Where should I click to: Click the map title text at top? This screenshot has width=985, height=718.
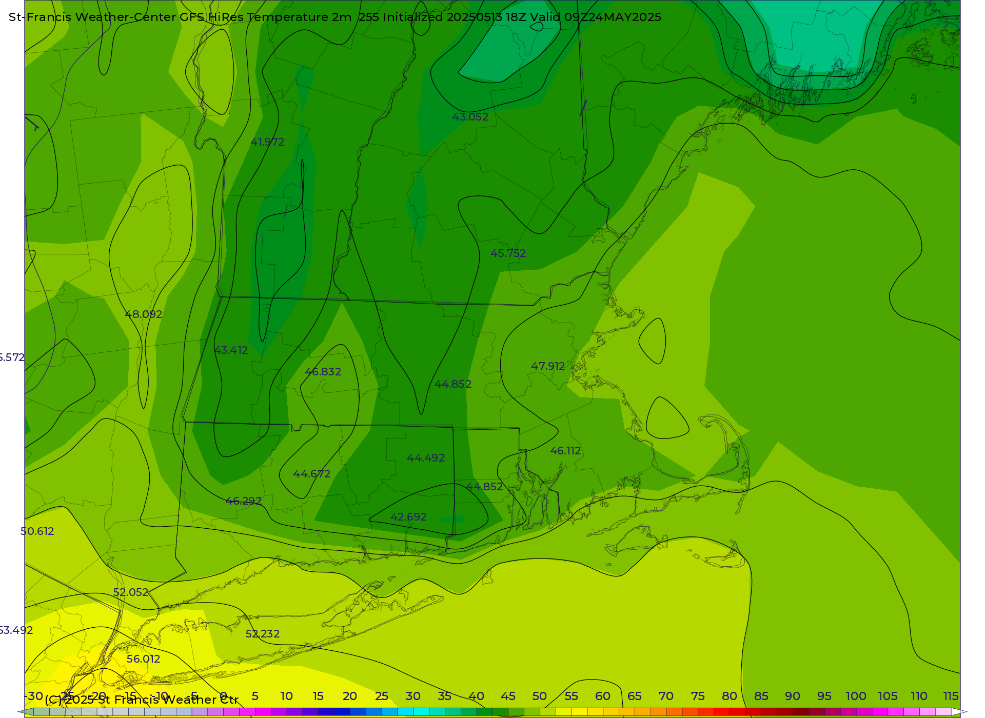(335, 17)
